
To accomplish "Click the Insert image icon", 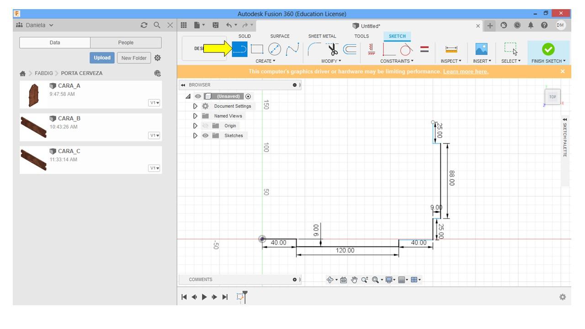I will pyautogui.click(x=482, y=49).
